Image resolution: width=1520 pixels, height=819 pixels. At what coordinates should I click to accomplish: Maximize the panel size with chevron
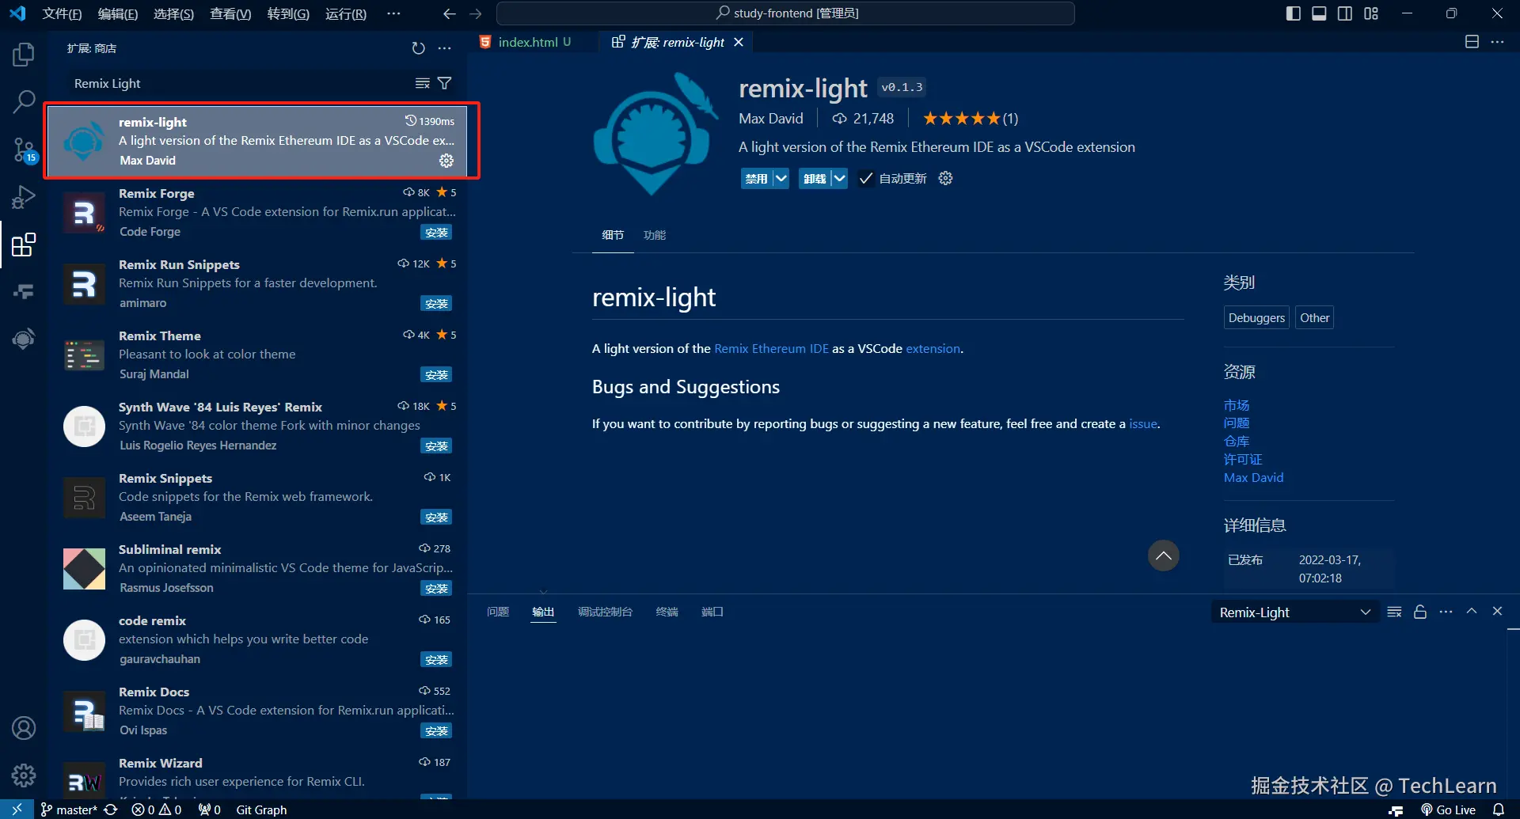(1472, 611)
